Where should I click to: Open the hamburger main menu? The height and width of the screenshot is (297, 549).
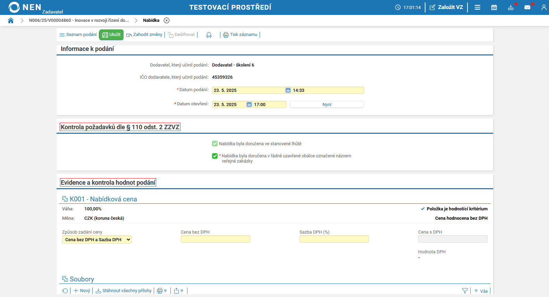[x=478, y=7]
